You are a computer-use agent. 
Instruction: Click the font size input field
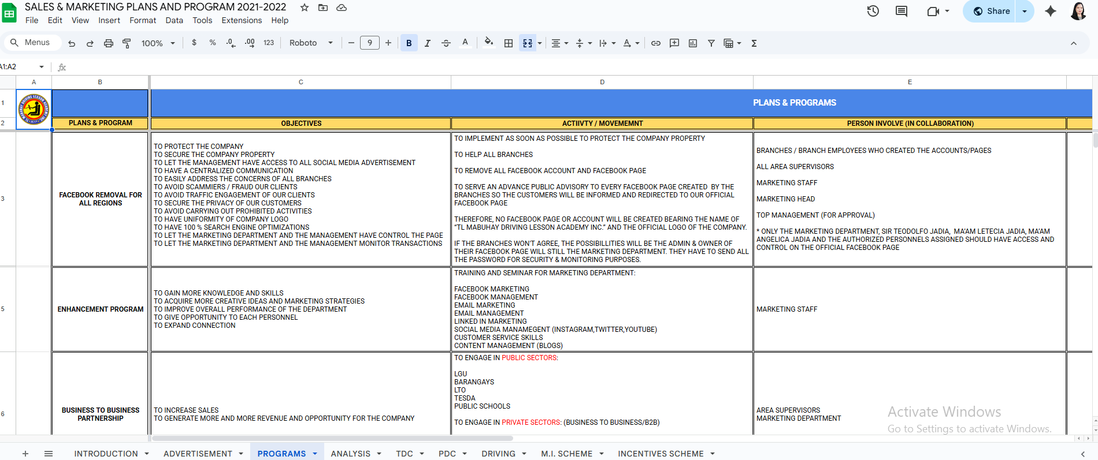coord(370,43)
